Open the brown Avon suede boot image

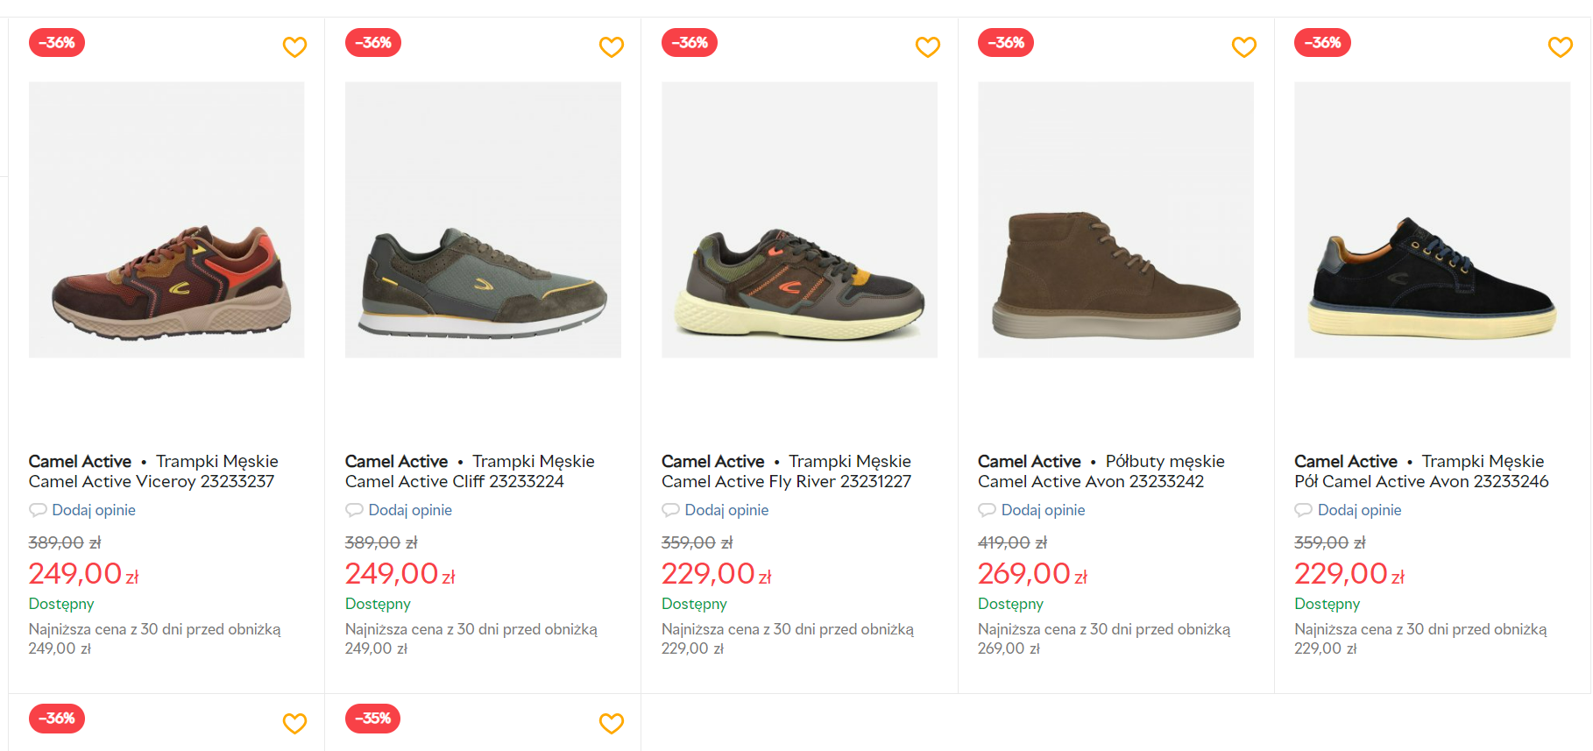pos(1115,220)
